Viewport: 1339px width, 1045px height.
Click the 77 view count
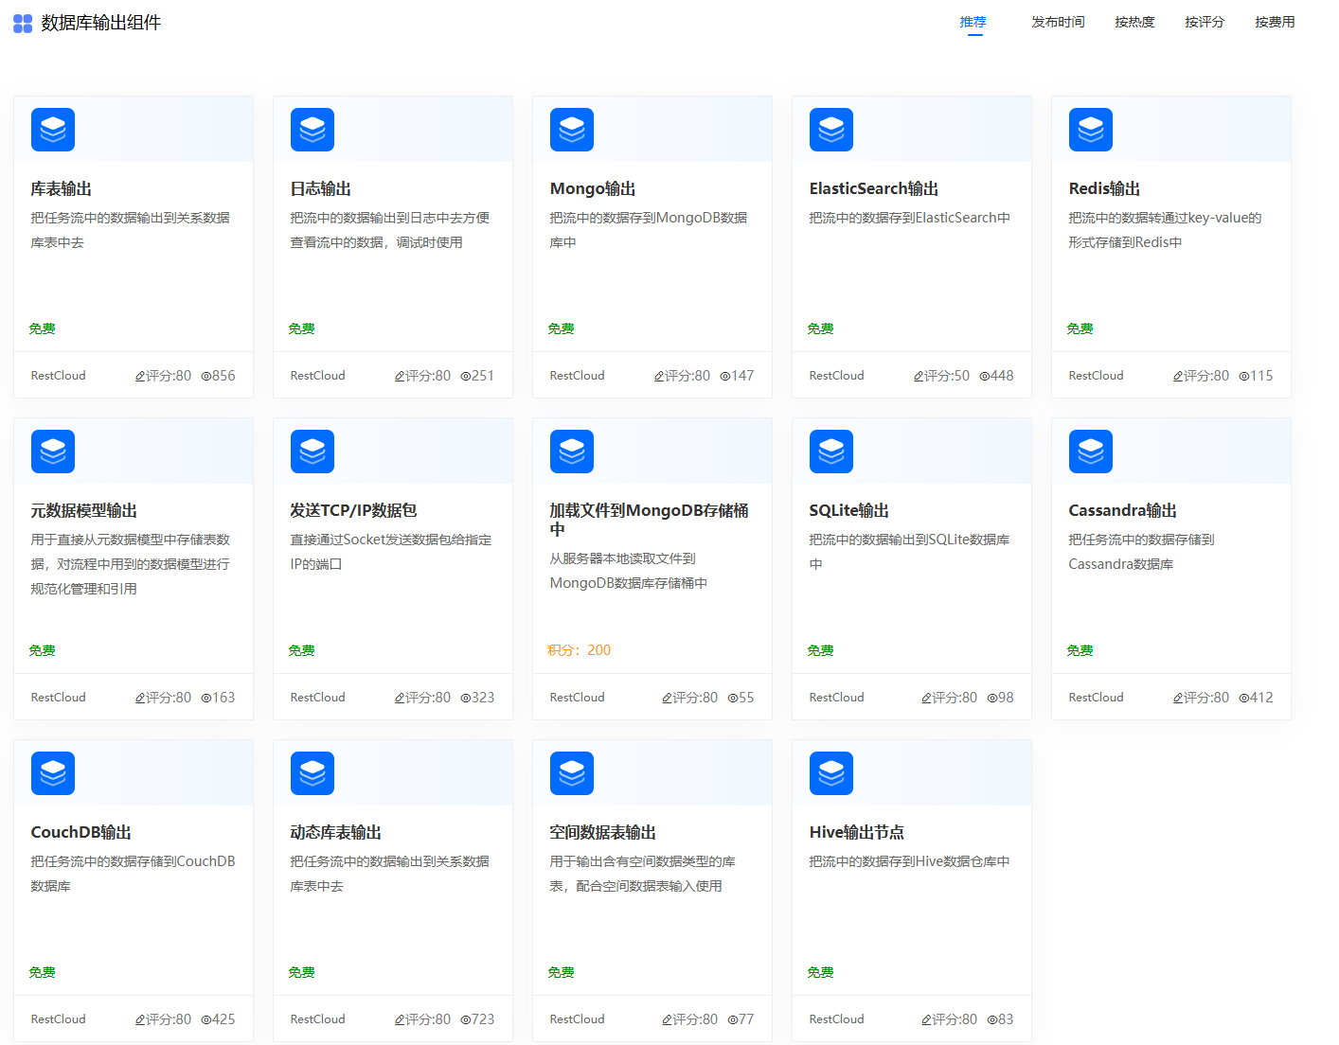point(746,1020)
